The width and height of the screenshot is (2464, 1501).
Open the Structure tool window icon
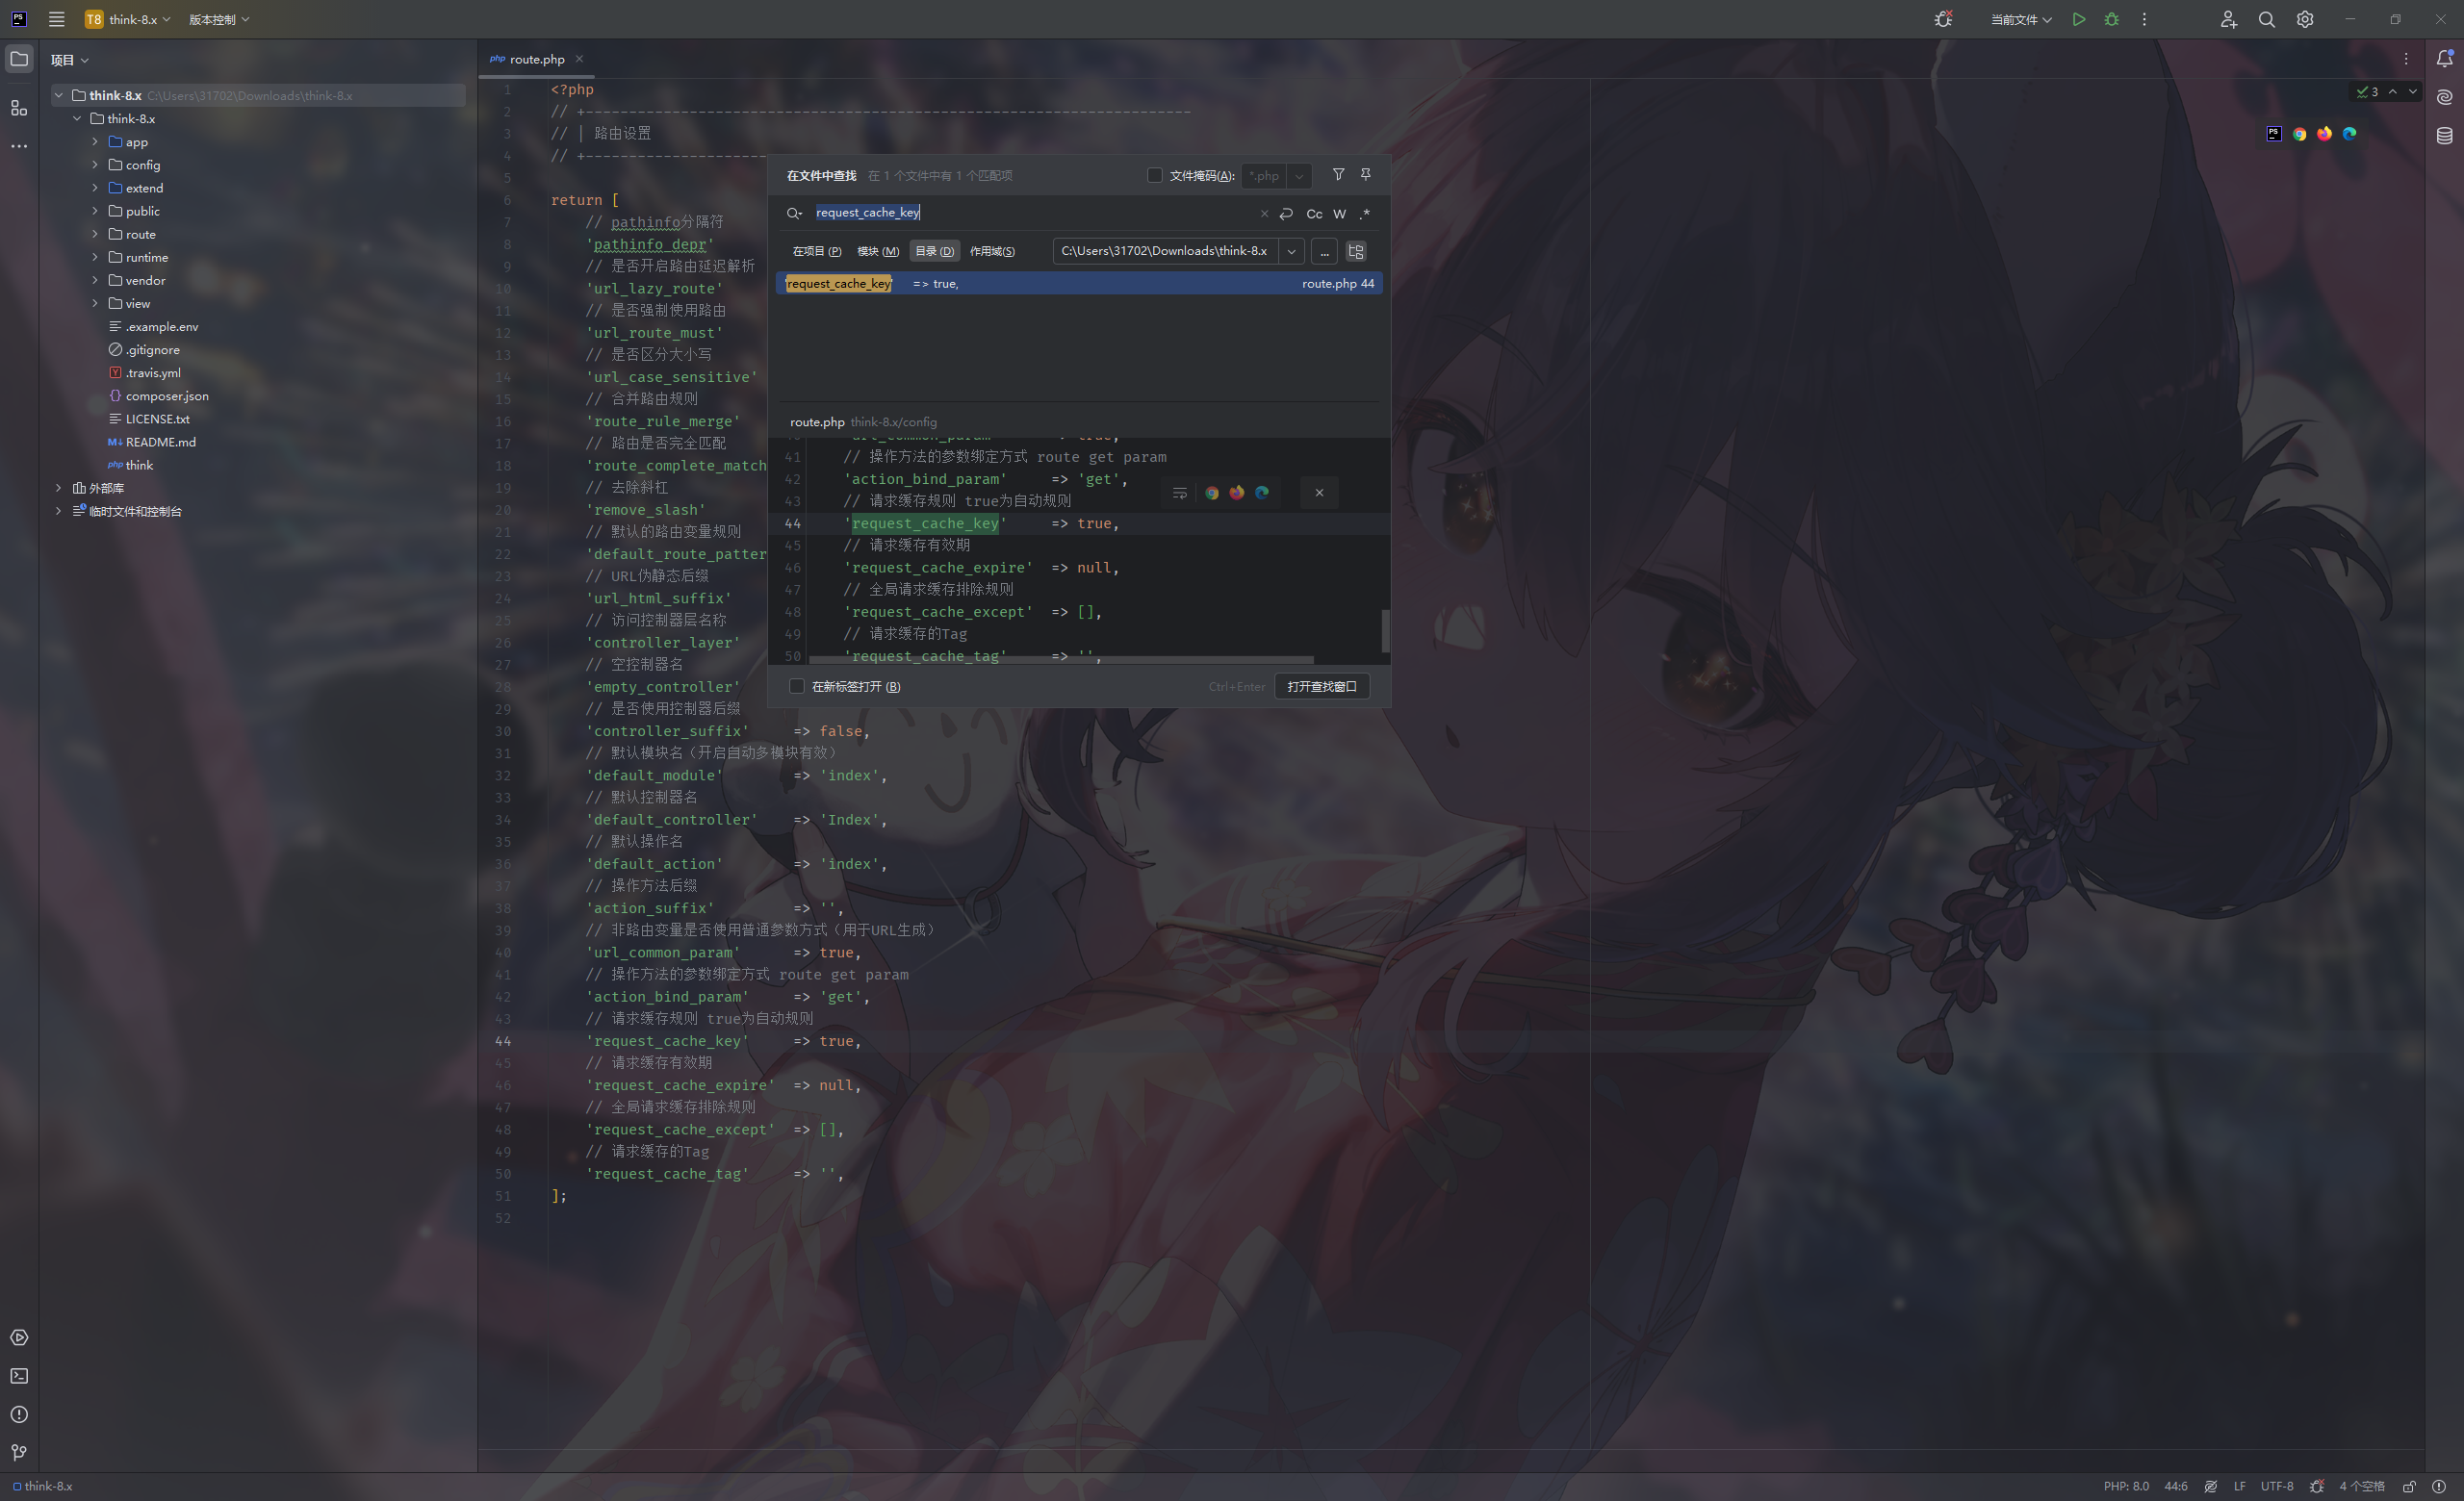tap(19, 107)
